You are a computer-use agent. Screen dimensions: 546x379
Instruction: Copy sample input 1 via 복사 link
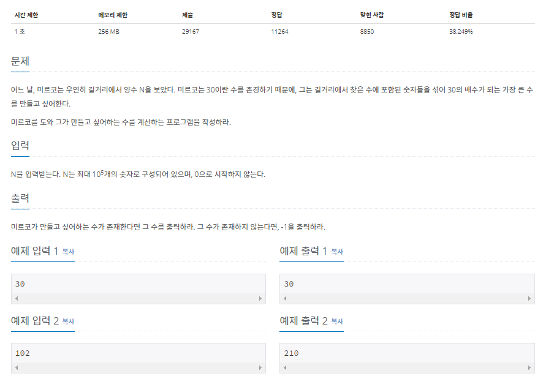click(68, 252)
